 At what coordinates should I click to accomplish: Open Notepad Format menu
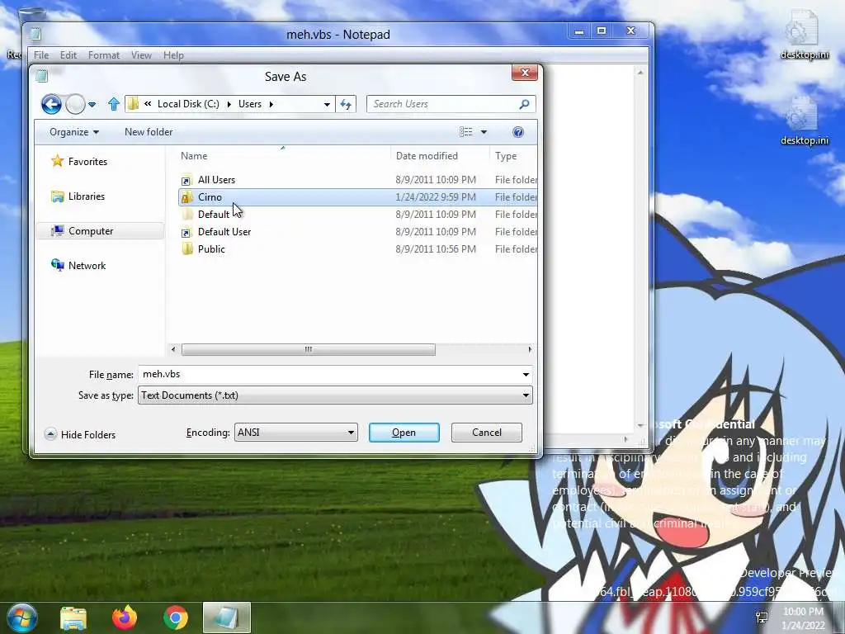[x=103, y=55]
